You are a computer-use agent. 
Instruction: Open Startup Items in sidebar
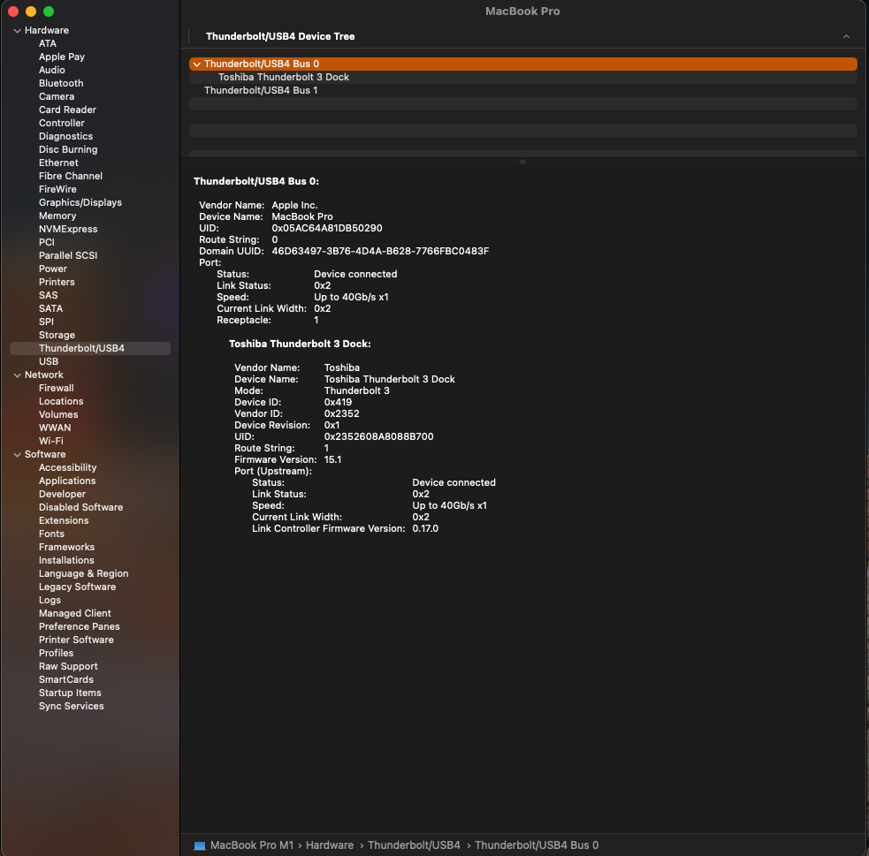(x=70, y=693)
